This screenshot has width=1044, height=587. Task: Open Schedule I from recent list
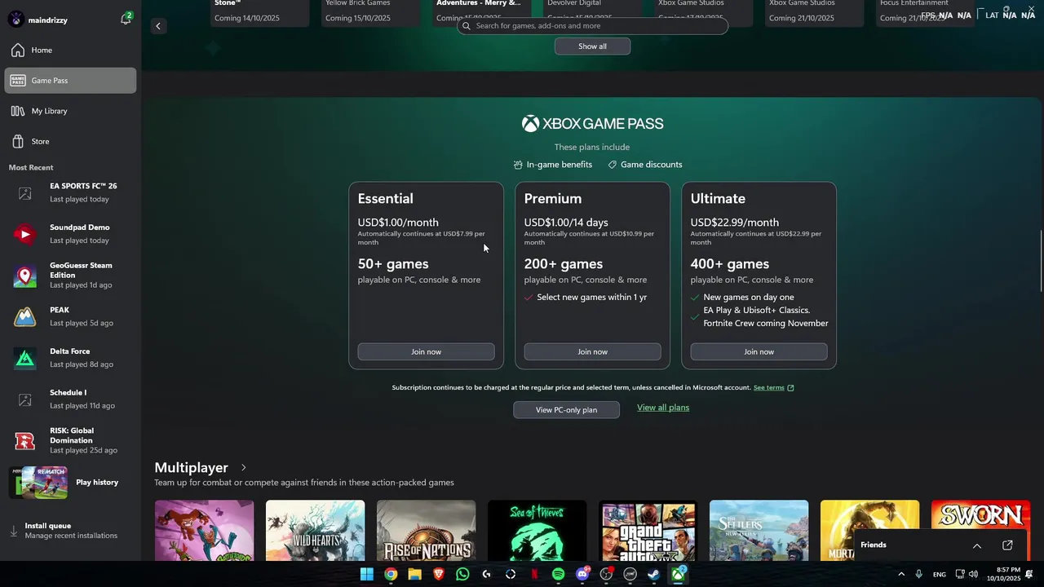click(70, 399)
